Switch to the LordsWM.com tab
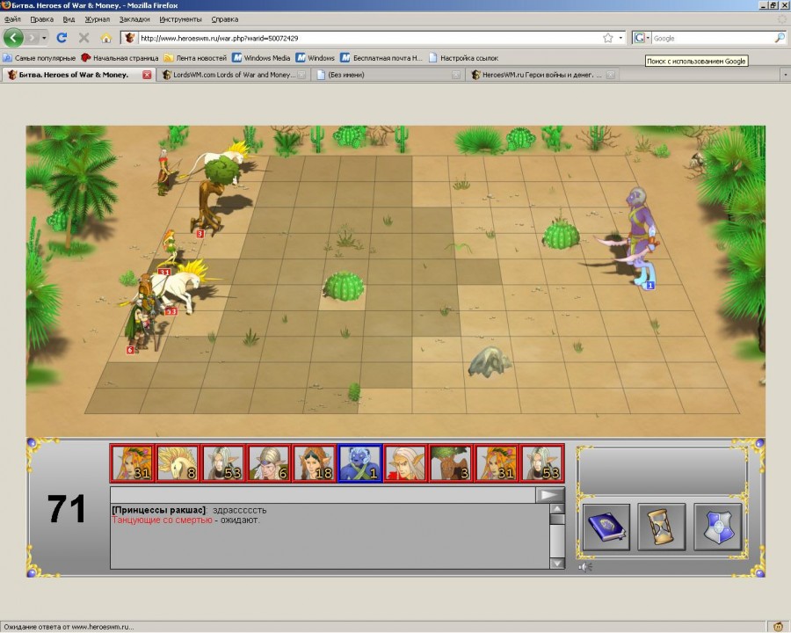This screenshot has width=791, height=633. point(234,75)
